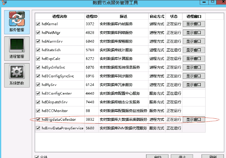Uncheck the hdKernel process checkbox
The width and height of the screenshot is (226, 158).
click(38, 24)
